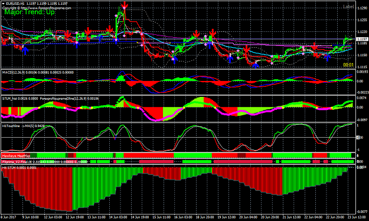
Task: Click the 0.00193 MACD scale value
Action: 363,71
